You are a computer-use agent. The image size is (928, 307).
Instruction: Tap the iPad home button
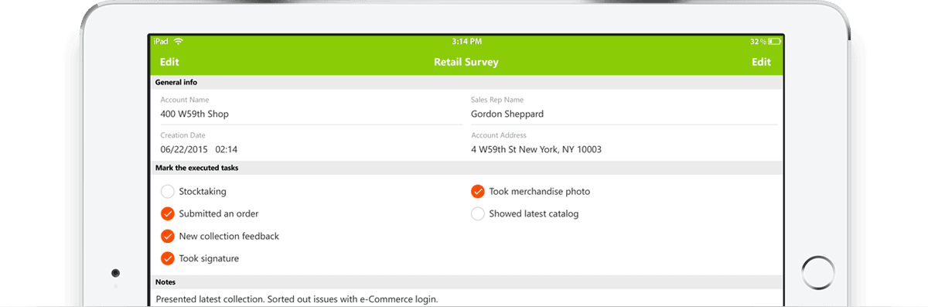click(x=817, y=273)
